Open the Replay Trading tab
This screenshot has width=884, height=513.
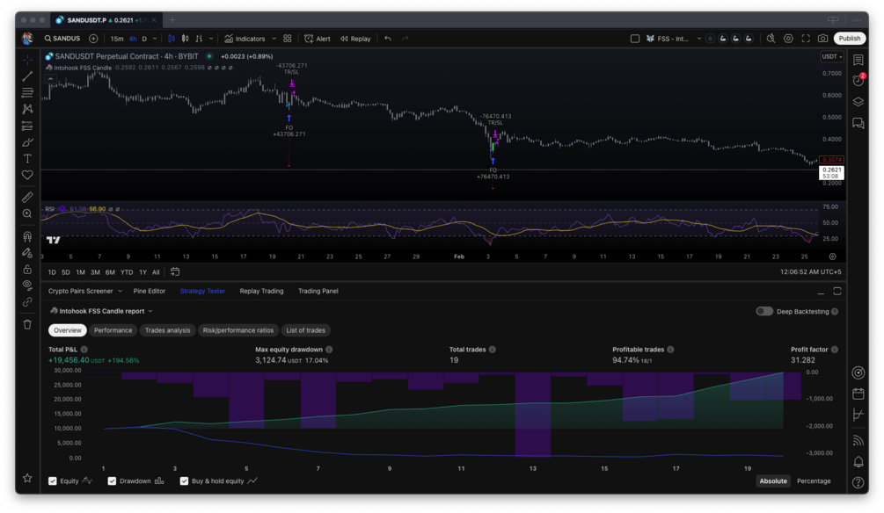(261, 291)
